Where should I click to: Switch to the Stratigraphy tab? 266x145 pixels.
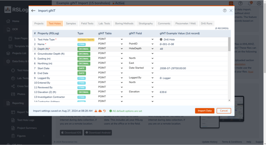[x=146, y=24]
